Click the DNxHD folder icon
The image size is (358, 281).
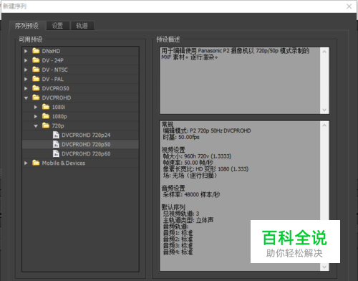(36, 51)
